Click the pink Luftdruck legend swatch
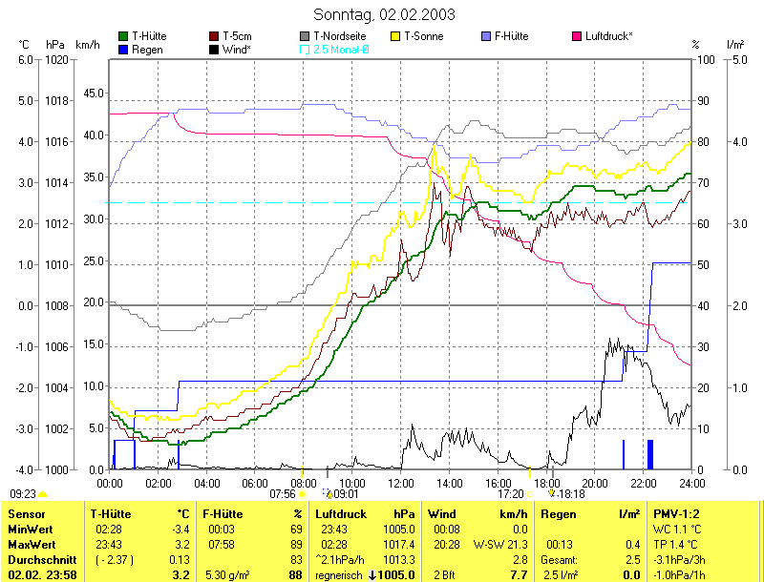The height and width of the screenshot is (582, 764). (578, 36)
